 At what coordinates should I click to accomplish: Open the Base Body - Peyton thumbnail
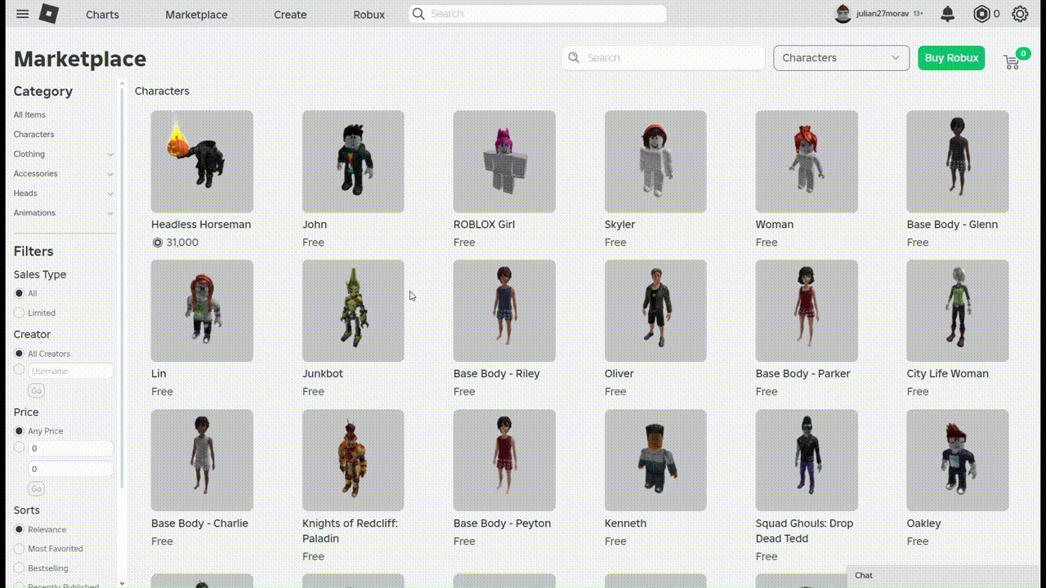tap(504, 461)
